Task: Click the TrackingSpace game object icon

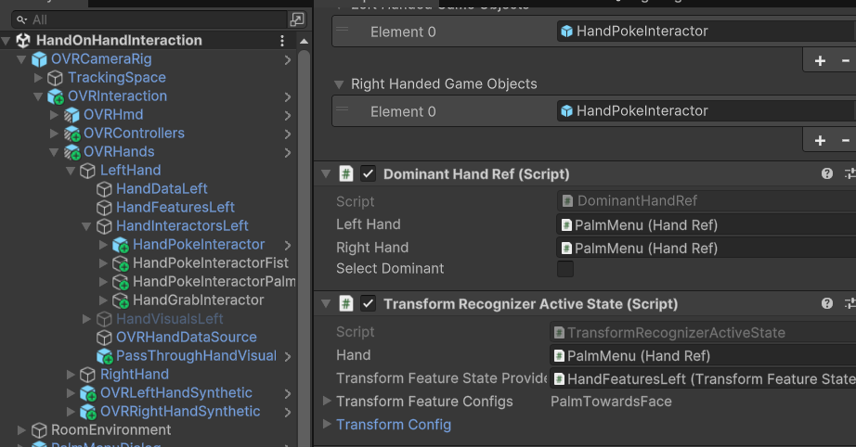Action: 55,77
